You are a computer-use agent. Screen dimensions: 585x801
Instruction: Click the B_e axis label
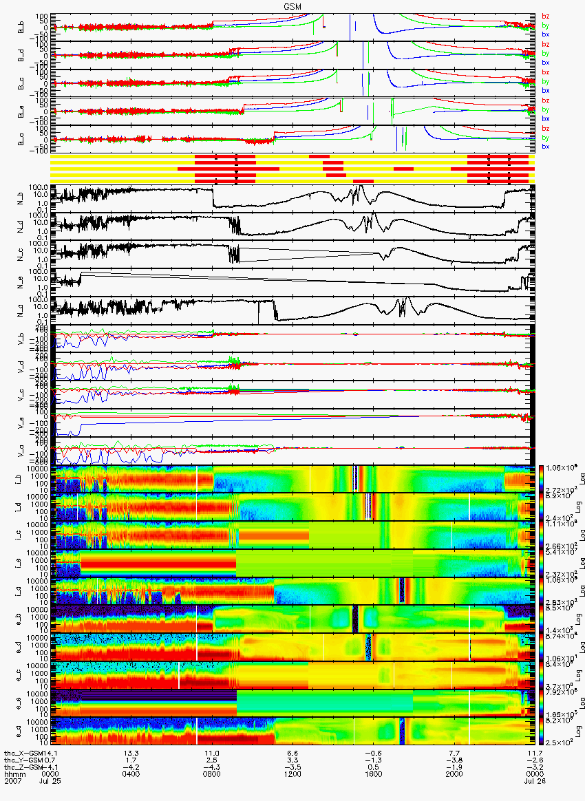coord(21,111)
